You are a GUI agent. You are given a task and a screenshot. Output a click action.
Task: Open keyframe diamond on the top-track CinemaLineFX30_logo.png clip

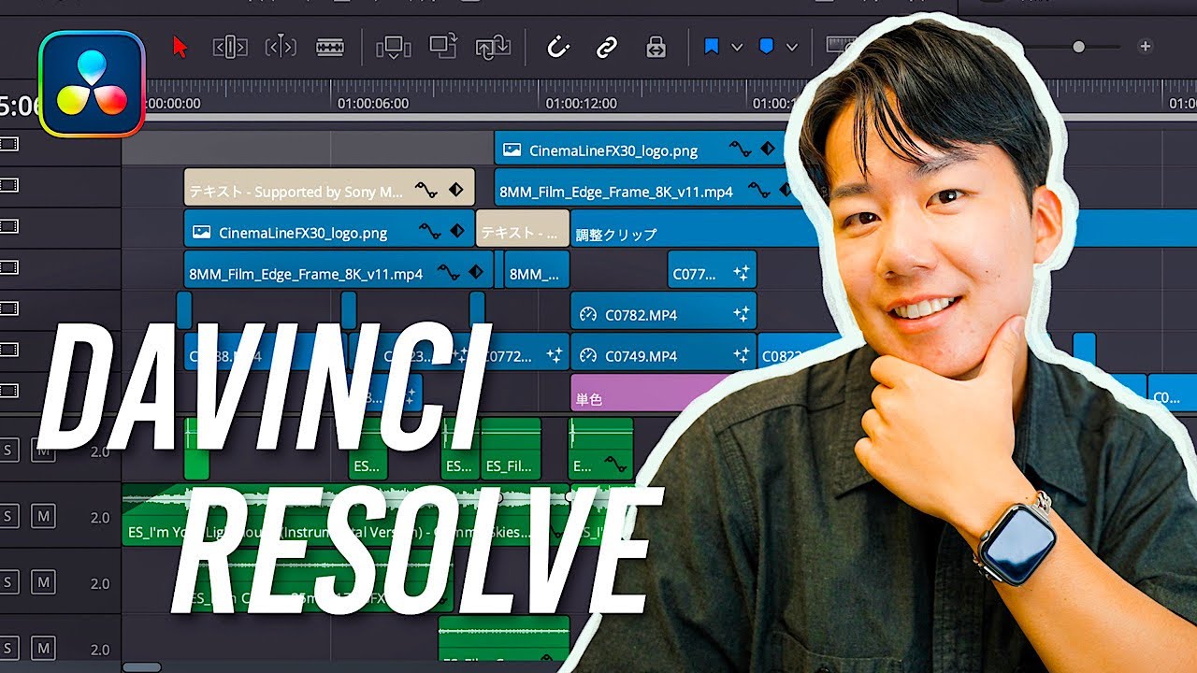pyautogui.click(x=769, y=150)
